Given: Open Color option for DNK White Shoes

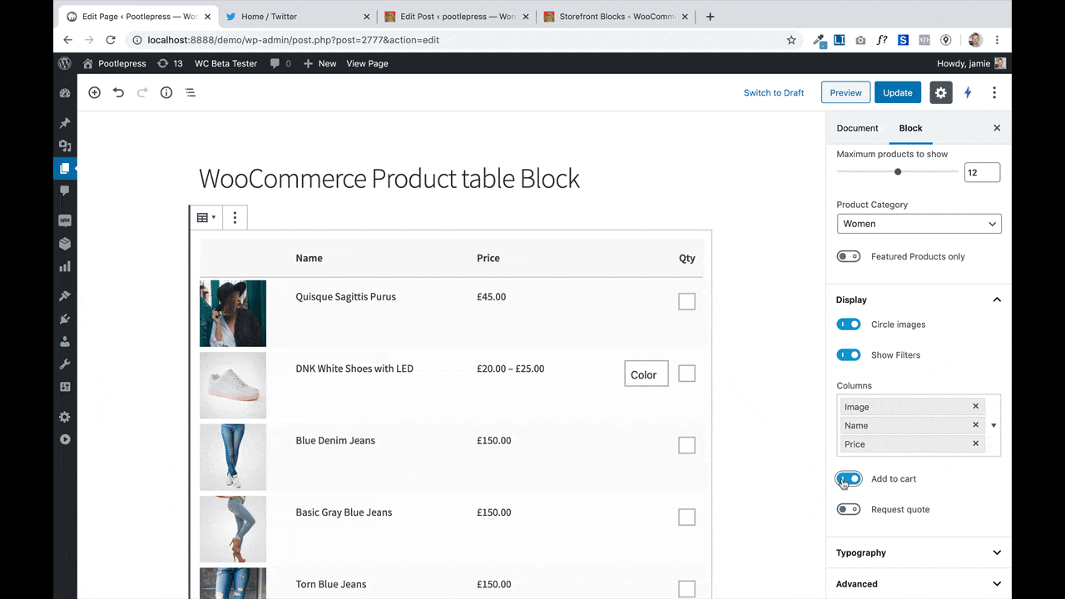Looking at the screenshot, I should coord(646,374).
